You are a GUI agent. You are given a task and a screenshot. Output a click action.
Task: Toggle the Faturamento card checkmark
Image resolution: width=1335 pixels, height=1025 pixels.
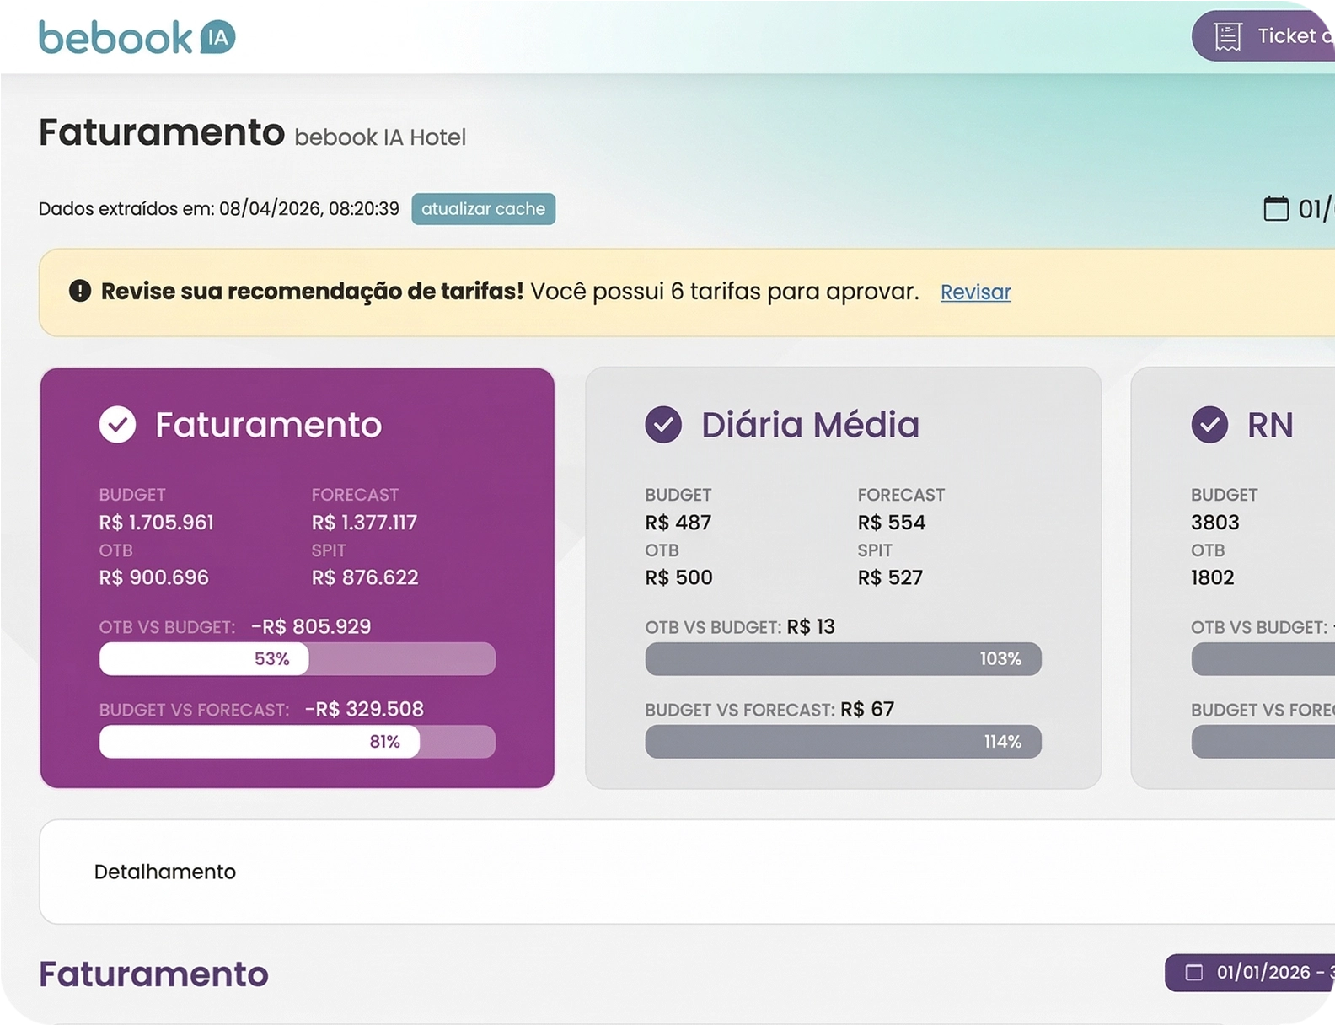117,425
